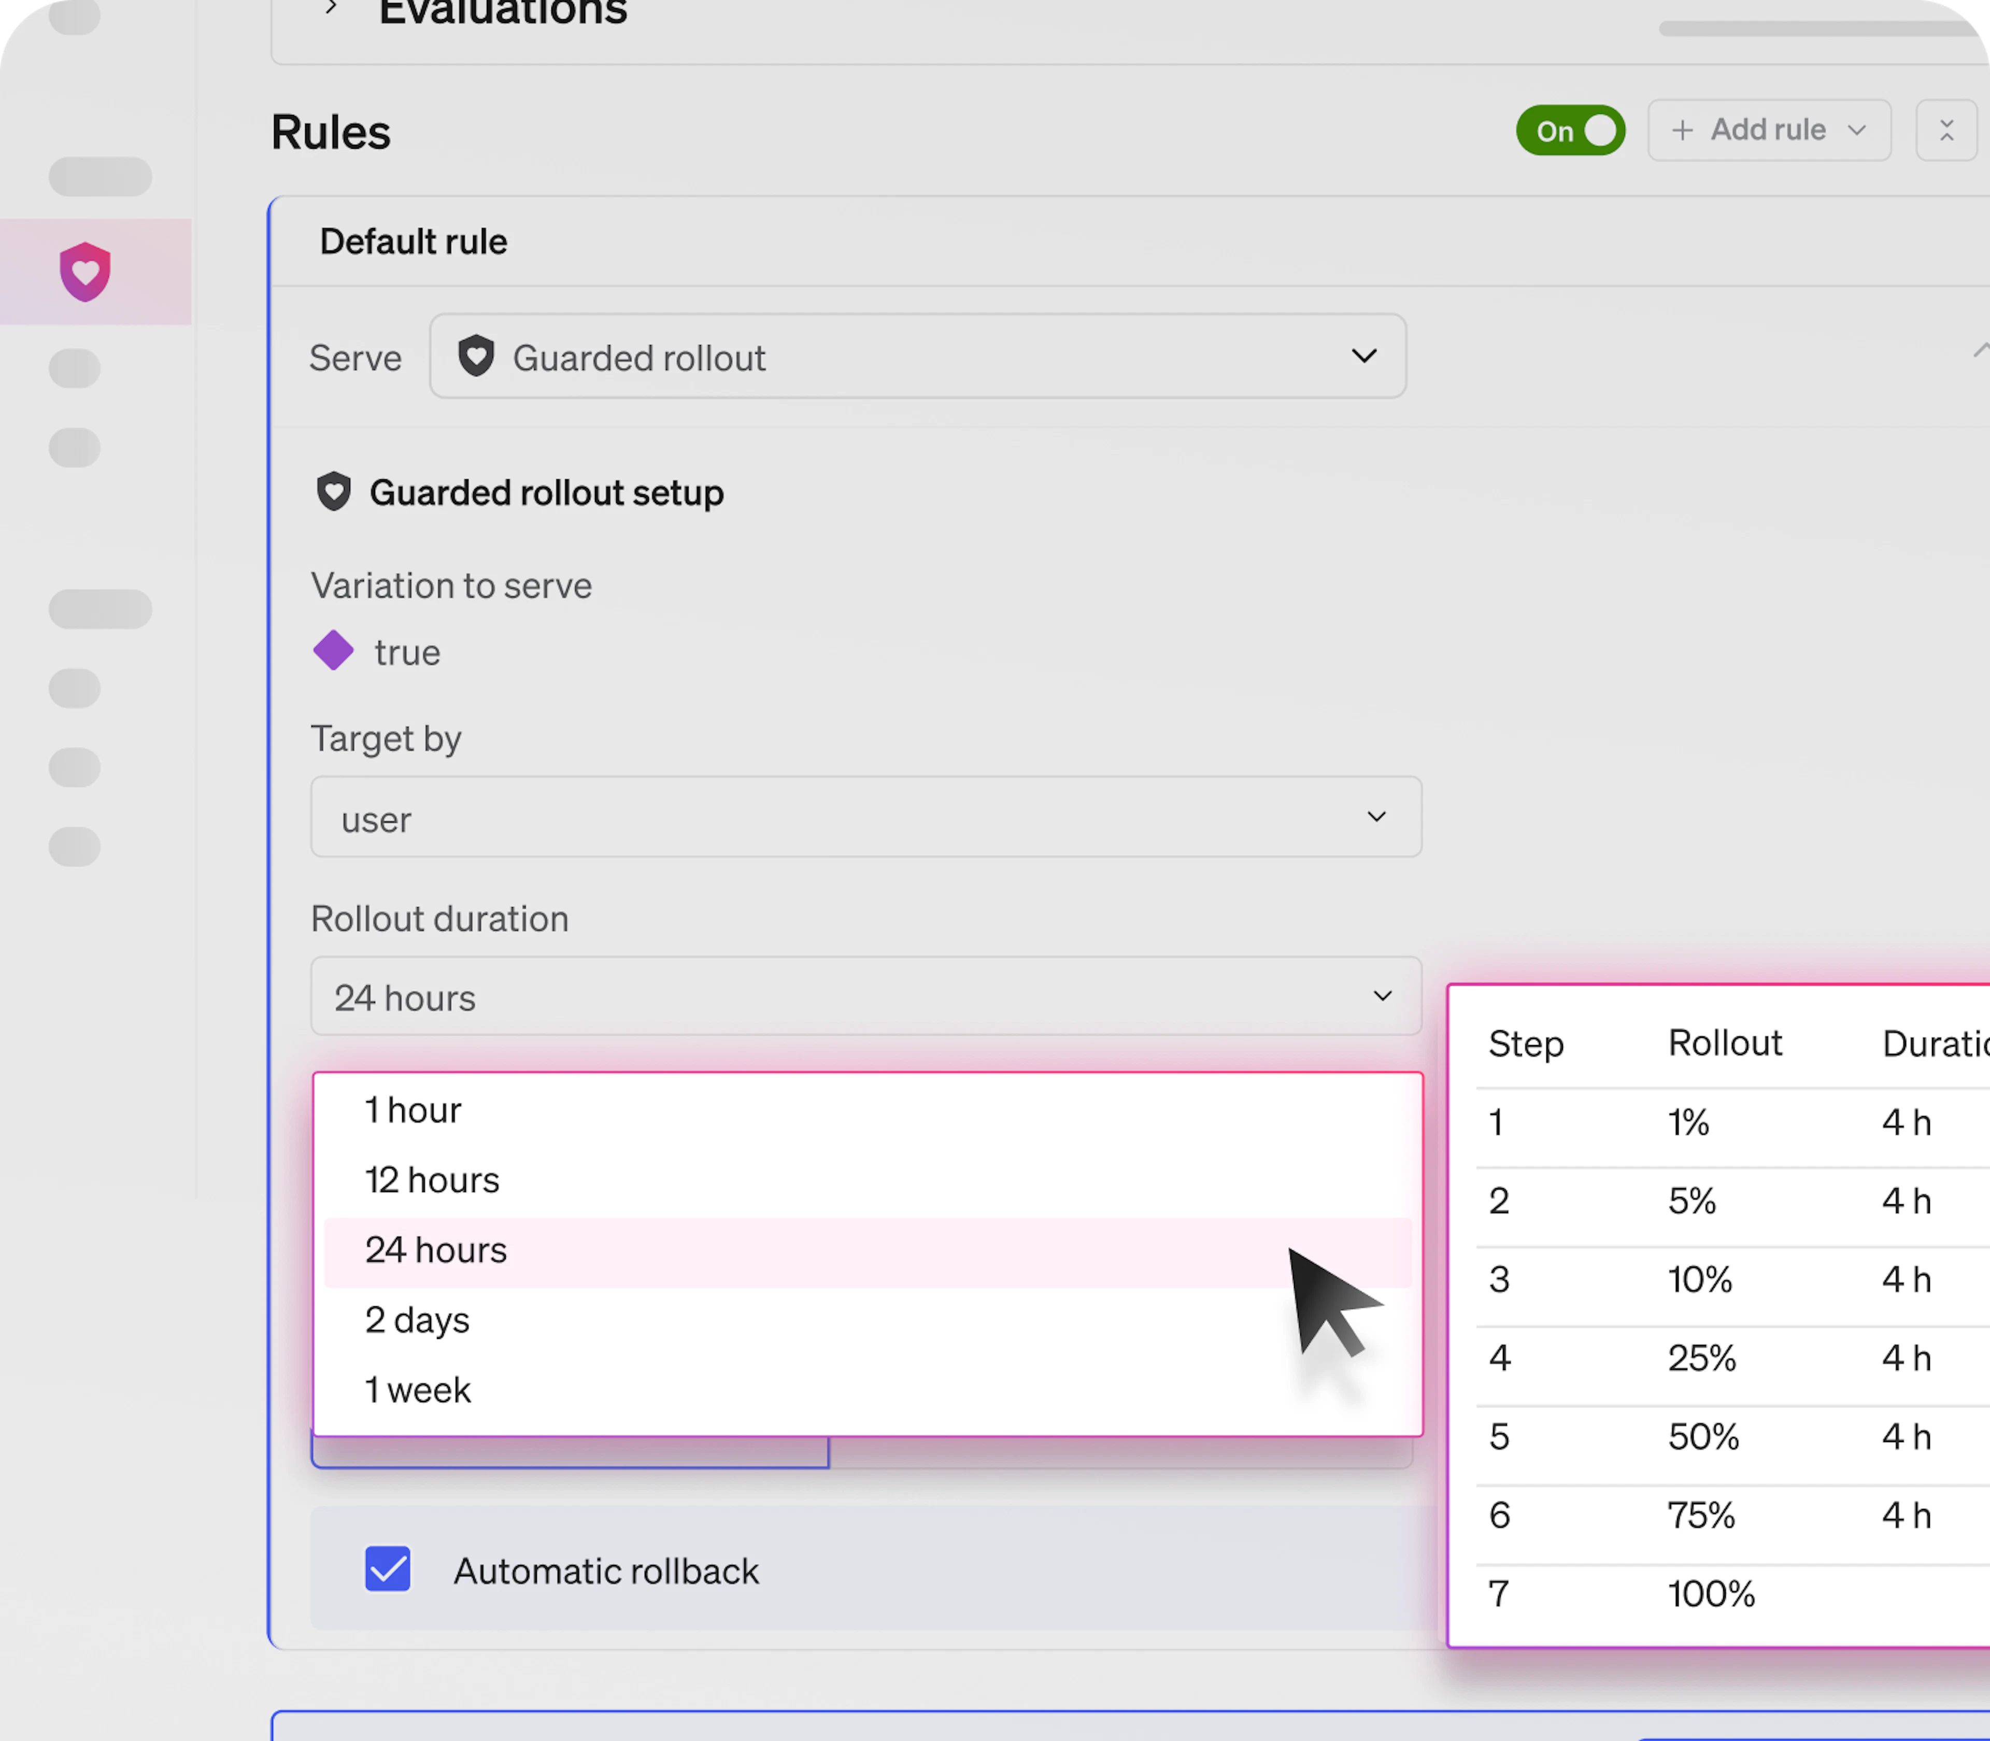Click the plus icon on Add rule
The width and height of the screenshot is (1990, 1741).
coord(1683,130)
